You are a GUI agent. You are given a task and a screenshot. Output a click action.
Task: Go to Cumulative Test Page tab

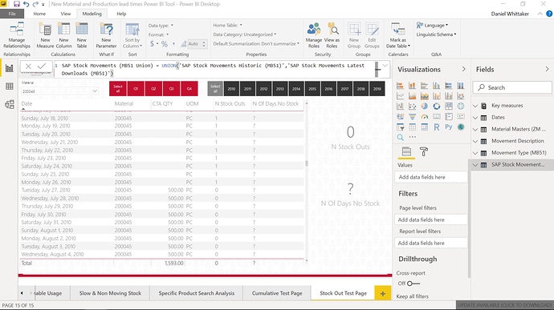tap(277, 293)
